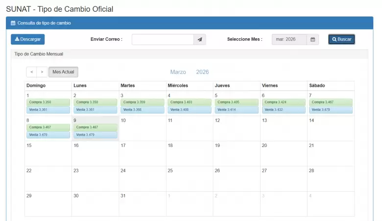Select Venta 3.408 on Wednesday March 4
This screenshot has width=382, height=221.
point(190,110)
